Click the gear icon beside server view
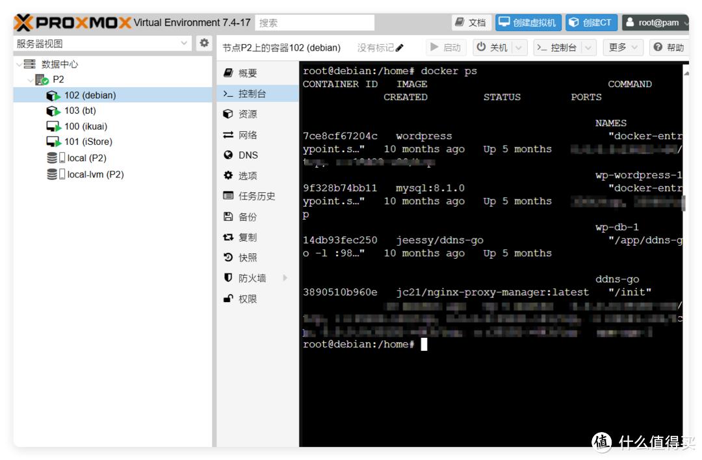 tap(204, 43)
